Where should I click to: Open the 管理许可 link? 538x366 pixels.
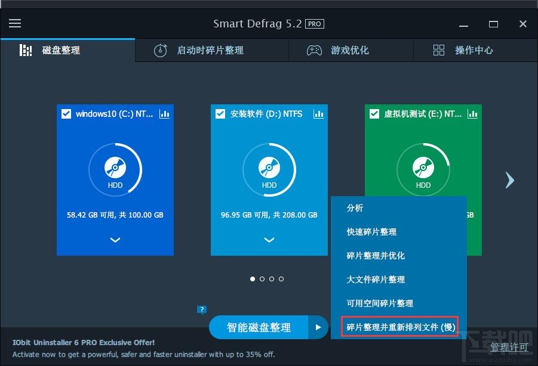tap(509, 347)
